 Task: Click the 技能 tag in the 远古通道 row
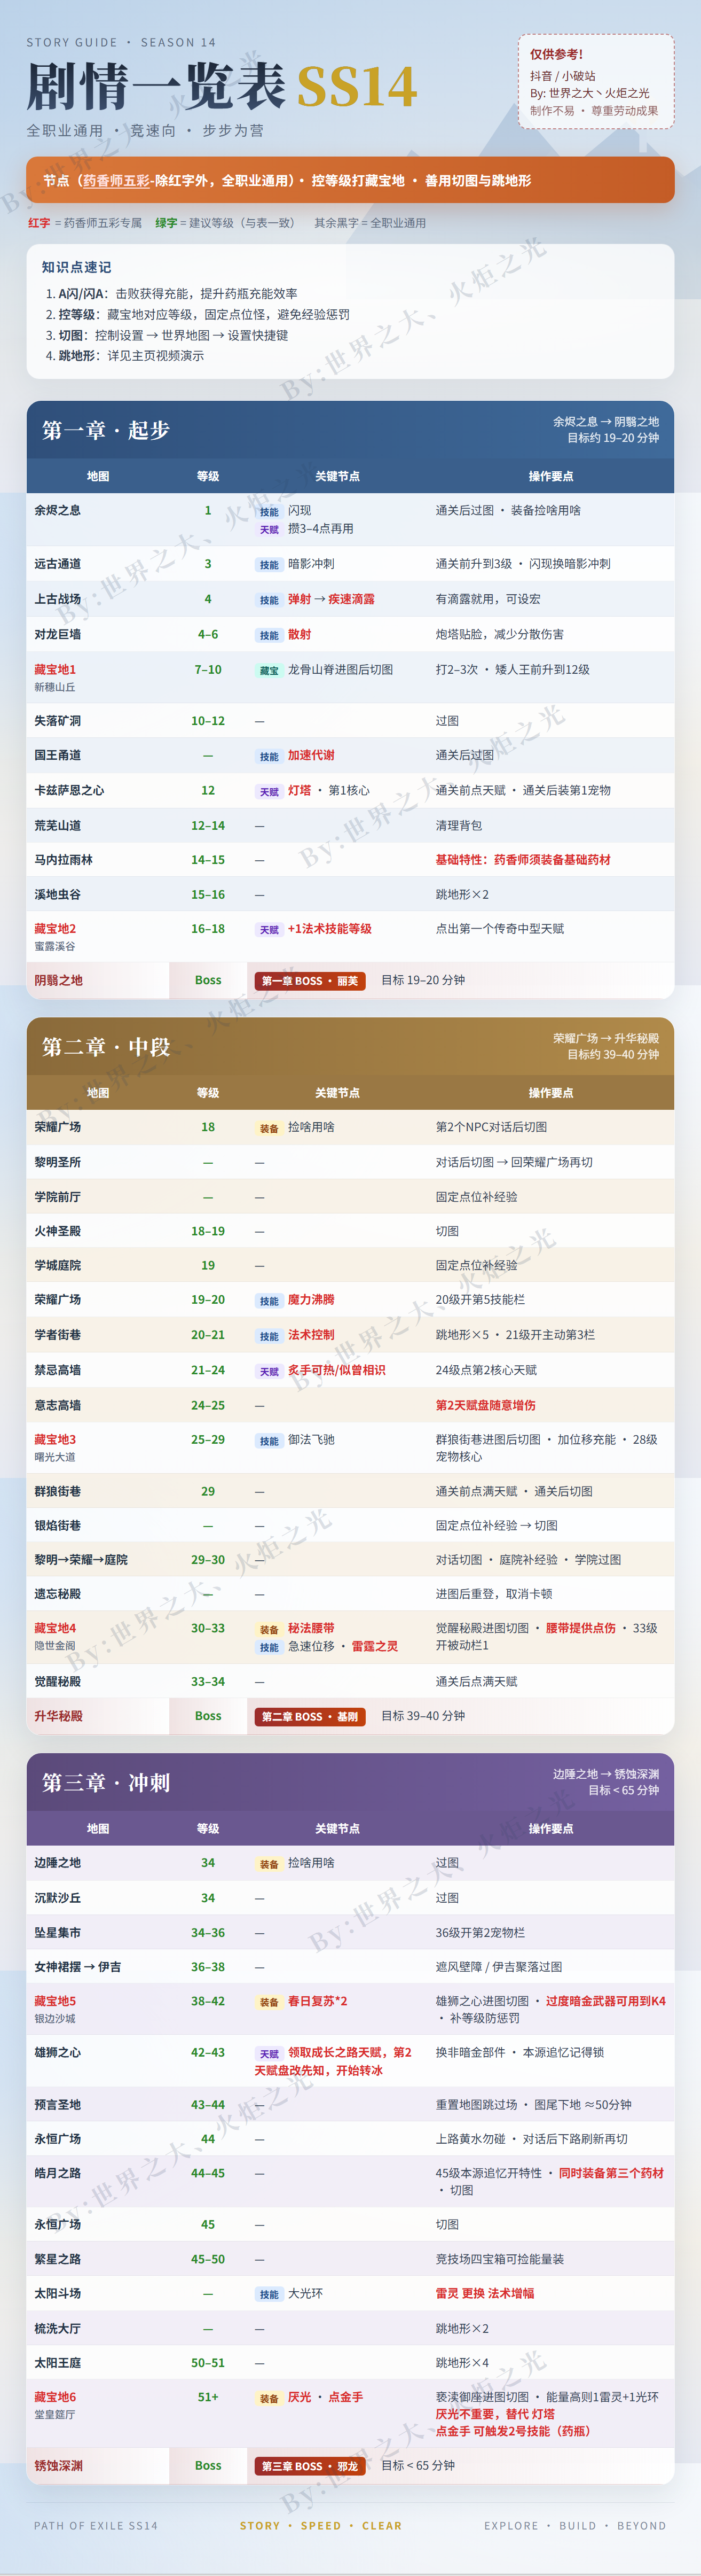[x=270, y=565]
